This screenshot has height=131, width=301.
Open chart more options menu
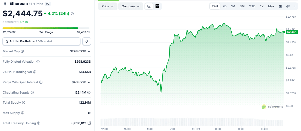(x=295, y=6)
